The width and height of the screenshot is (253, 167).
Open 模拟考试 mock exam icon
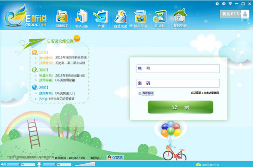coord(140,18)
